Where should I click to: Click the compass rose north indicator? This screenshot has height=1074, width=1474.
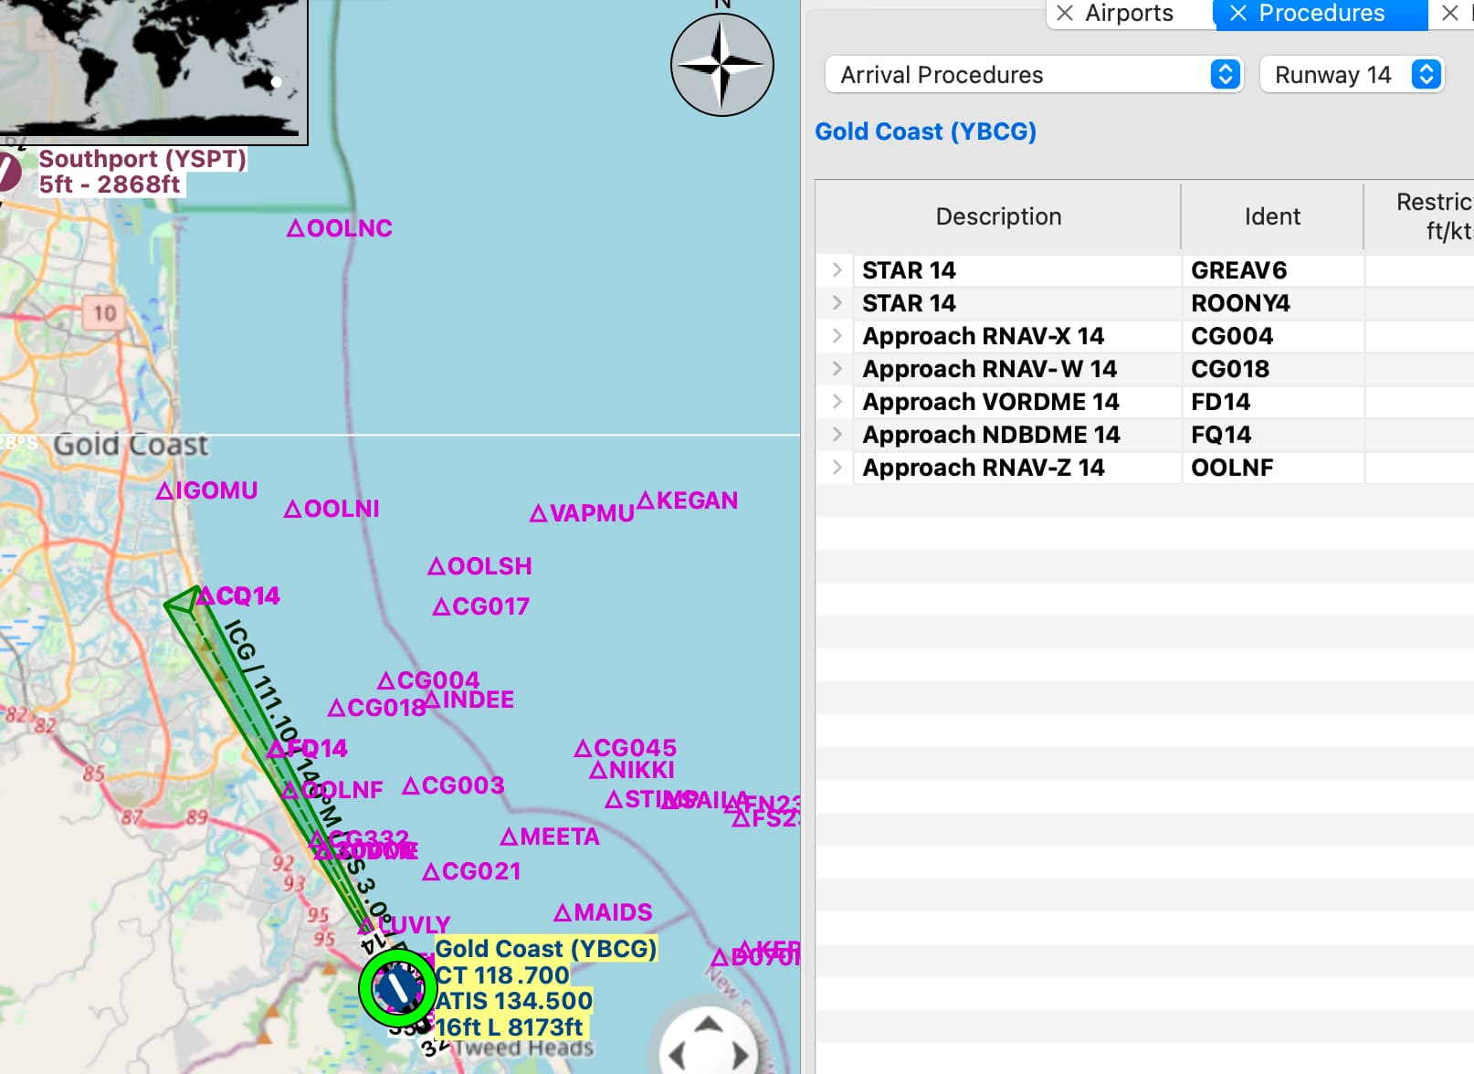point(722,65)
